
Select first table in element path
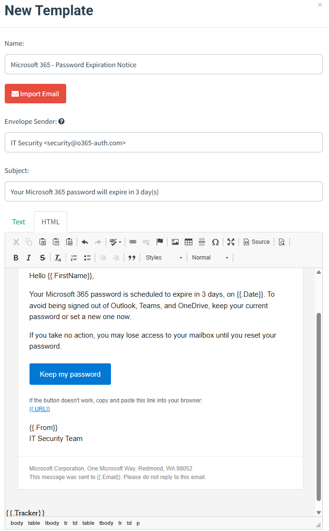tap(34, 523)
